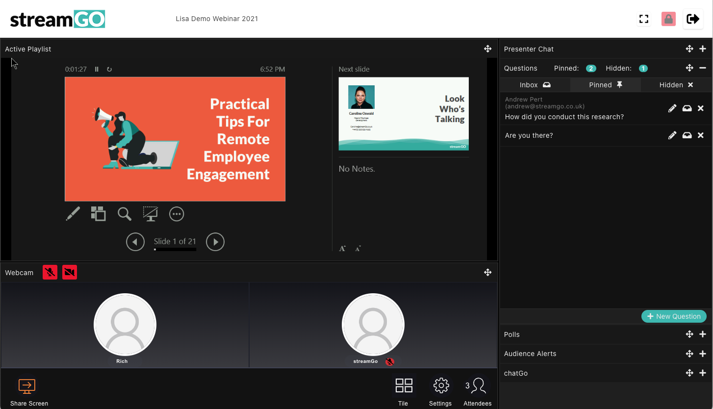Turn off the webcam video
The image size is (713, 409).
69,272
